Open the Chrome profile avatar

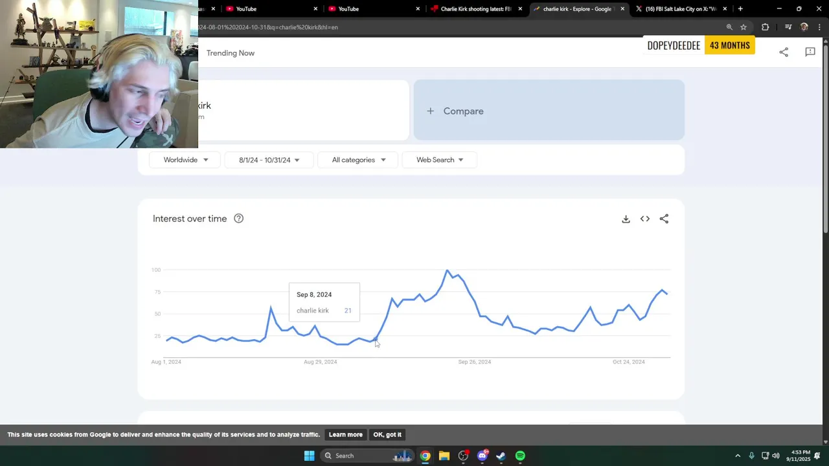[x=804, y=27]
